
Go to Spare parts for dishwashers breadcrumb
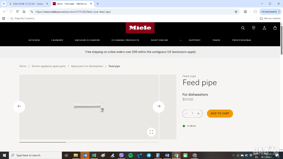(87, 66)
